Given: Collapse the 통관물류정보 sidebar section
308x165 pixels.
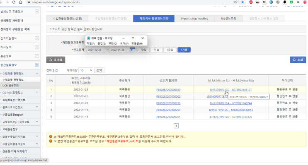Looking at the screenshot, I should pyautogui.click(x=37, y=65).
